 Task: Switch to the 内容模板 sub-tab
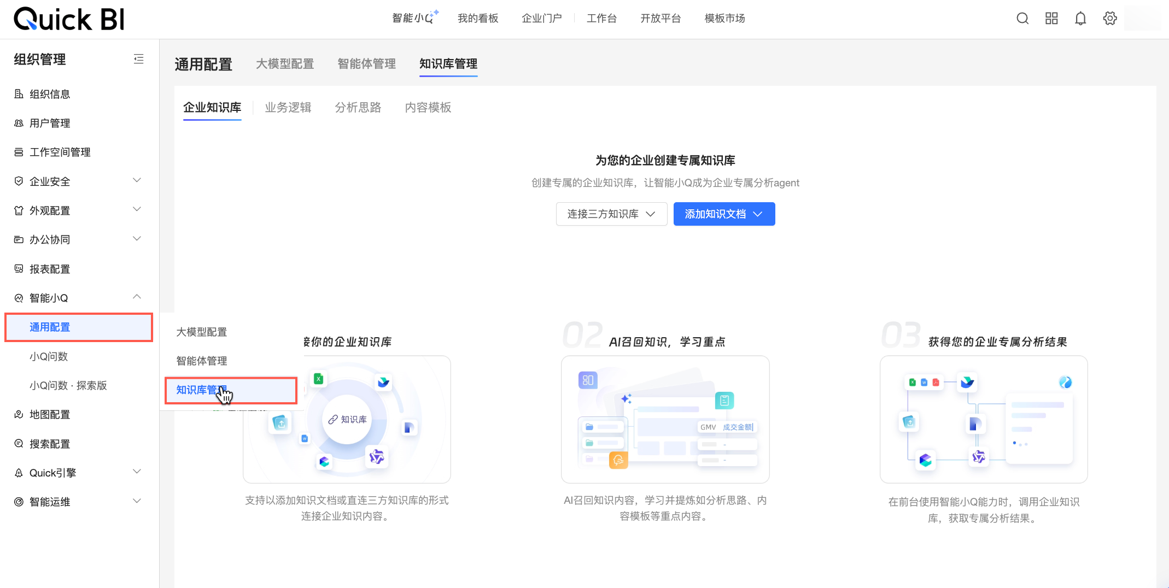tap(428, 107)
